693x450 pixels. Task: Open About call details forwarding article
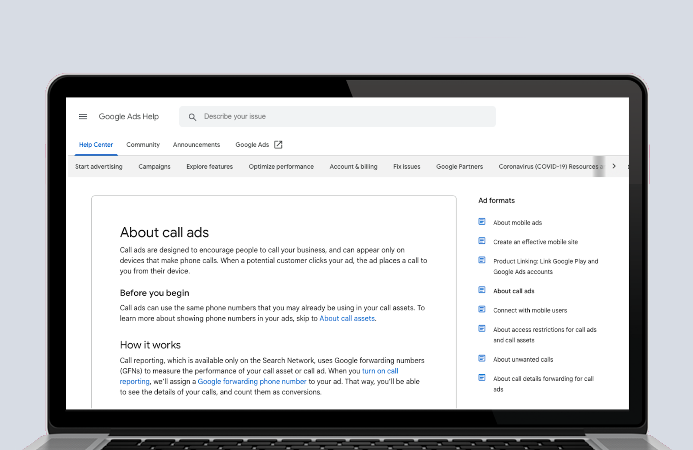(x=544, y=384)
